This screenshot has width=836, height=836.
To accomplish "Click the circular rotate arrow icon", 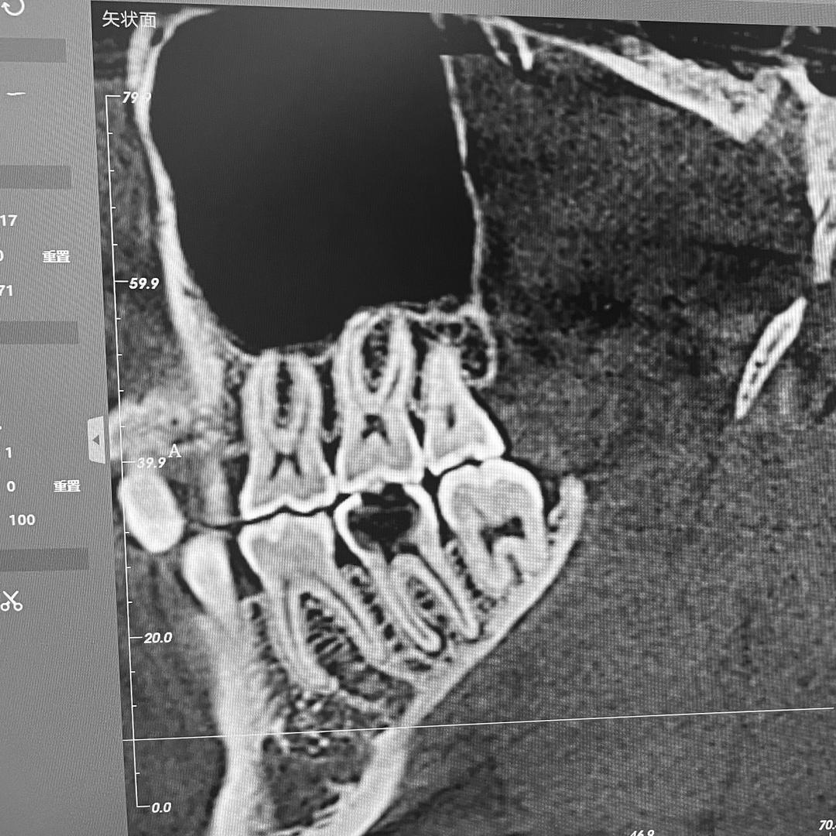I will (x=13, y=7).
